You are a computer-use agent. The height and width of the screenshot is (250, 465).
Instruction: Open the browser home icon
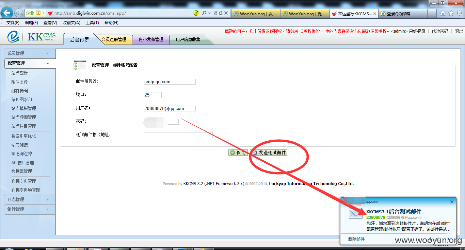point(443,13)
